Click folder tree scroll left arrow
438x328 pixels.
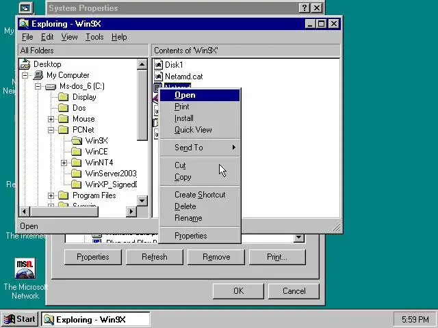[x=25, y=212]
